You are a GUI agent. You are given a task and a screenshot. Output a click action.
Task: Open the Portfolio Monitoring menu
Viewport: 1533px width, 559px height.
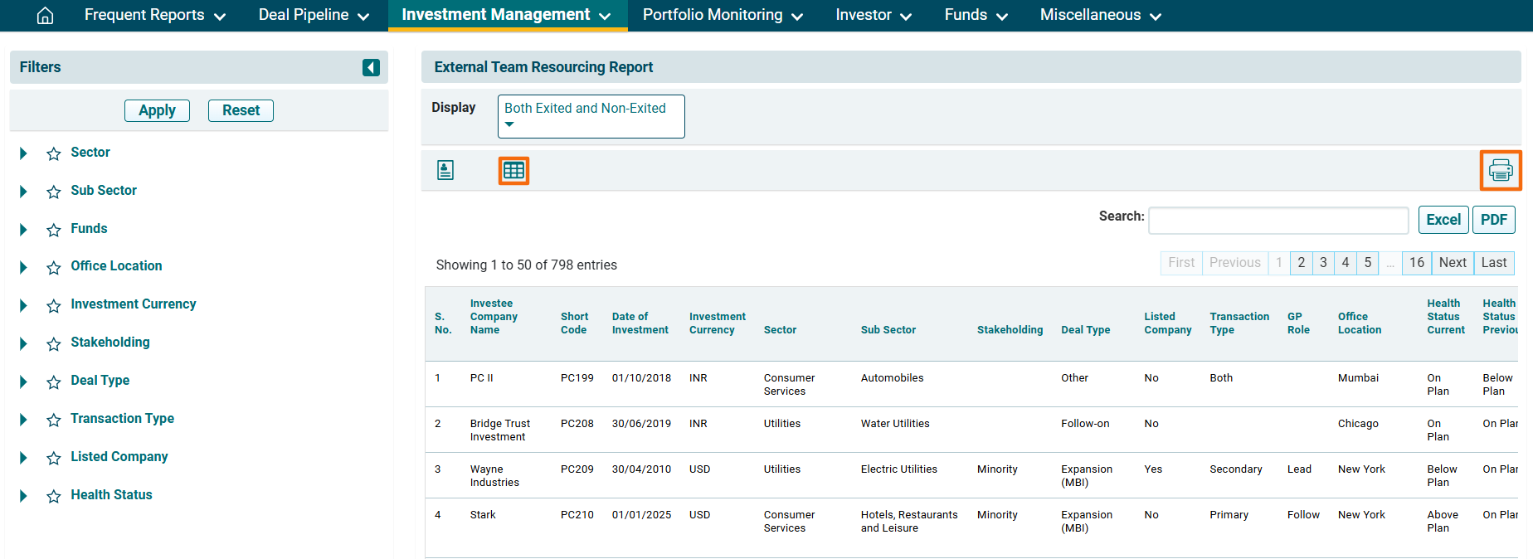pos(722,15)
